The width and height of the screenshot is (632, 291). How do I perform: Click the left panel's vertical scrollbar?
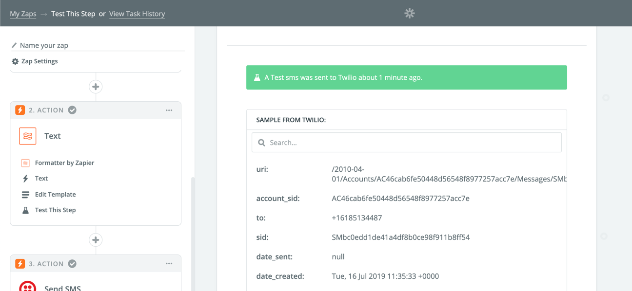coord(193,234)
